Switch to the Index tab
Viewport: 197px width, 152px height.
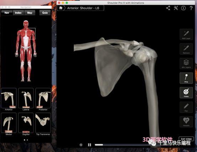point(18,13)
